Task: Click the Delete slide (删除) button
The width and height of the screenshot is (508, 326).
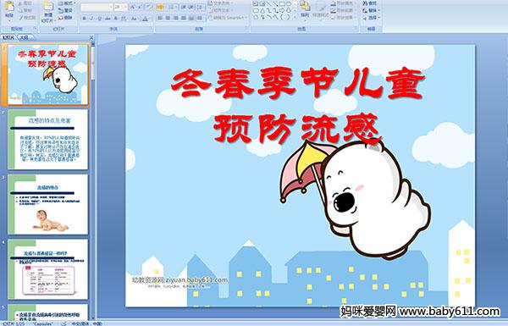Action: pos(65,18)
